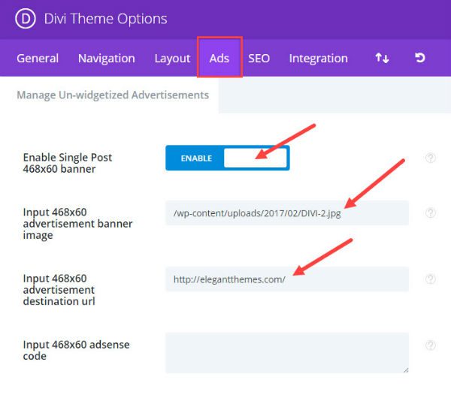Select Manage Un-widgetized Advertisements sub-tab
This screenshot has width=451, height=398.
click(112, 95)
